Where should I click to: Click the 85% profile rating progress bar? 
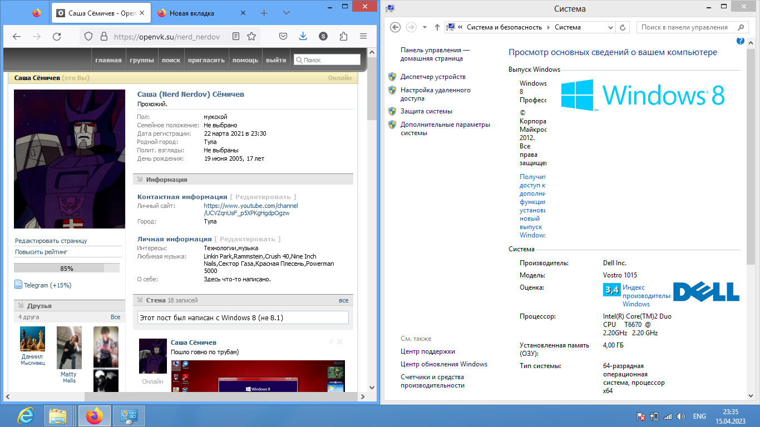point(67,268)
